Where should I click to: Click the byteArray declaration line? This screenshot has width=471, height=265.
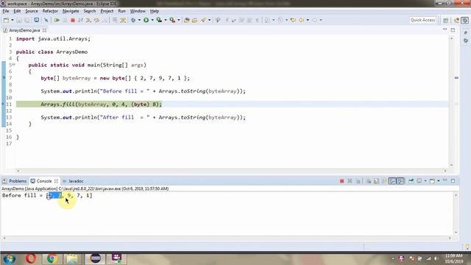[115, 78]
